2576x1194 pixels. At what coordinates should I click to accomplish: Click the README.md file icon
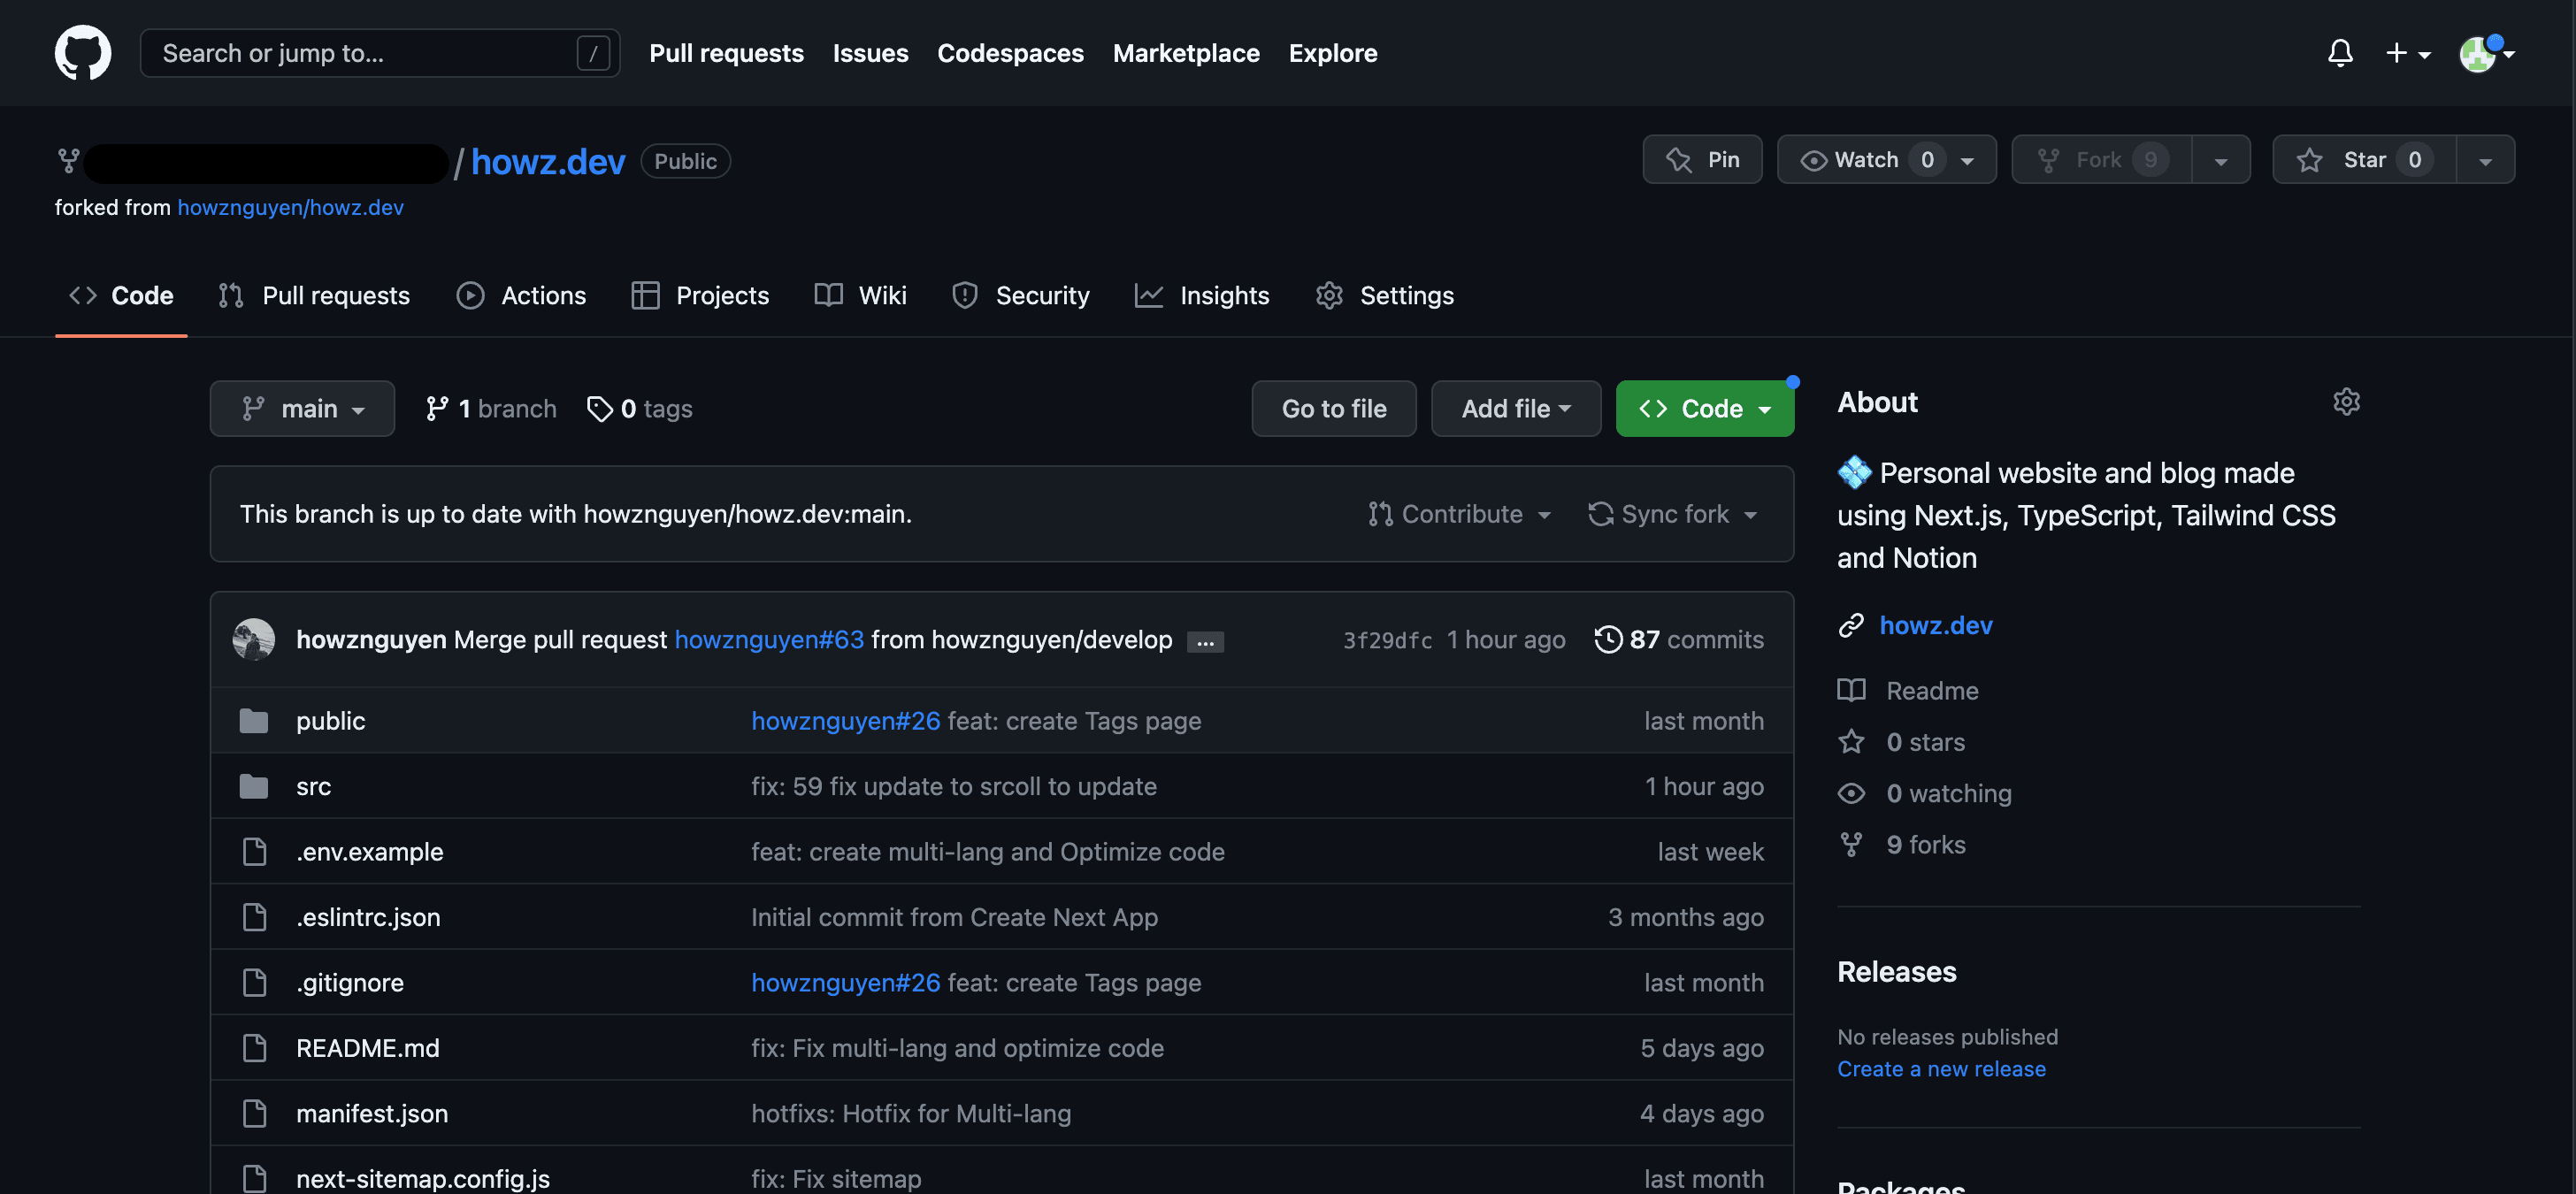tap(254, 1047)
